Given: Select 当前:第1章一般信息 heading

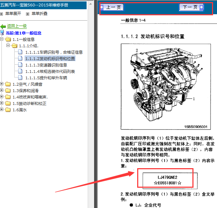Looking at the screenshot, I should point(24,33).
